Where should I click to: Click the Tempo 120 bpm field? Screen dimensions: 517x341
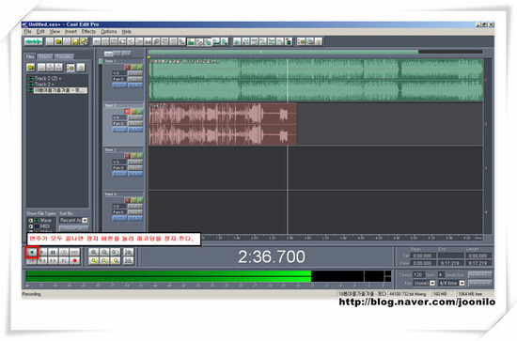(418, 274)
